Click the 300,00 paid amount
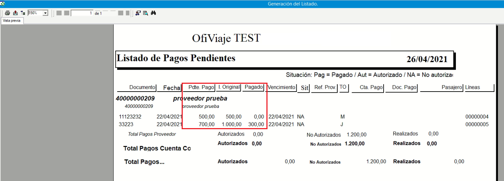The height and width of the screenshot is (181, 504). tap(256, 124)
